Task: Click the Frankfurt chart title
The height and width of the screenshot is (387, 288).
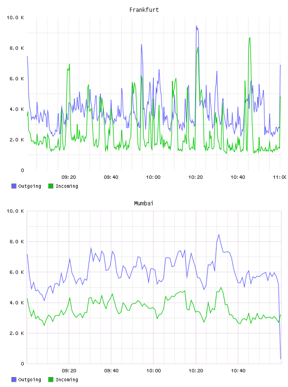Action: click(x=144, y=10)
